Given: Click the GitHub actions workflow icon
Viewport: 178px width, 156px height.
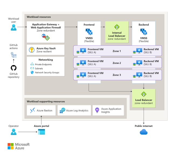Looking at the screenshot, I should point(13,55).
